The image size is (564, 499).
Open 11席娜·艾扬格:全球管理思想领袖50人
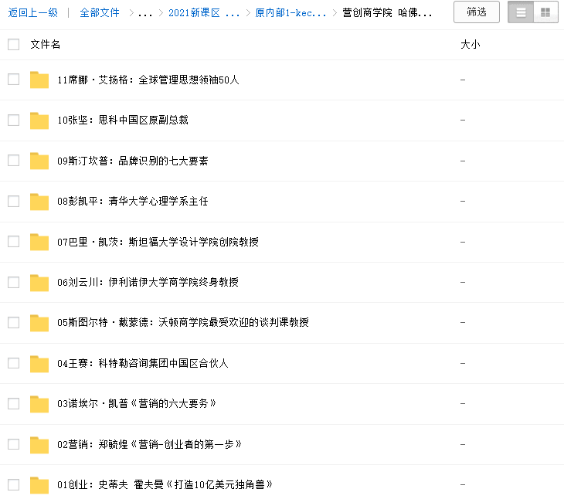148,80
